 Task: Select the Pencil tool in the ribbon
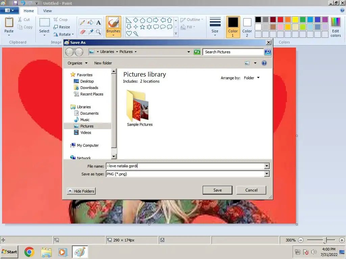tap(82, 23)
